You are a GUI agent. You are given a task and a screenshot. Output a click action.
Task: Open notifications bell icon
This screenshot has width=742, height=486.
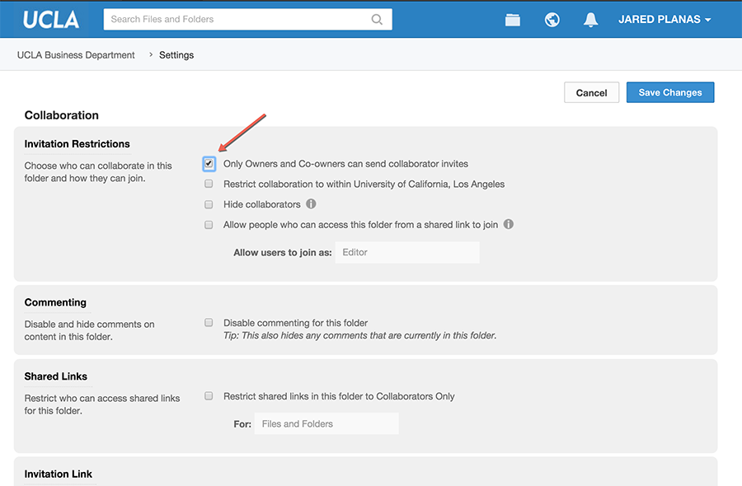click(x=590, y=20)
